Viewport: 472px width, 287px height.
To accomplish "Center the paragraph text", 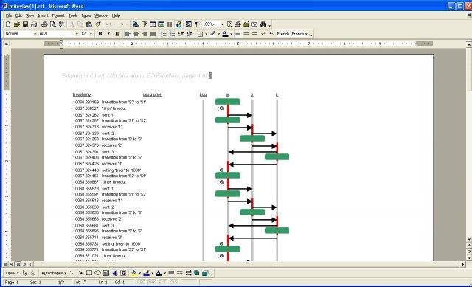I will pyautogui.click(x=136, y=34).
